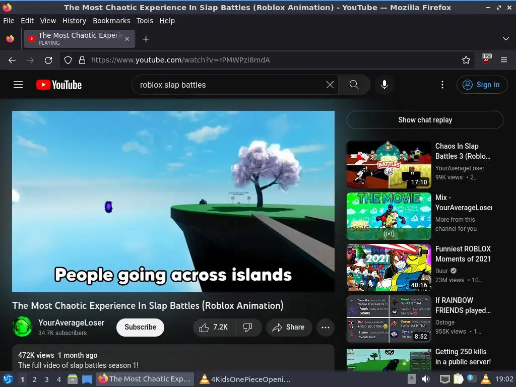Viewport: 516px width, 387px height.
Task: Click the video player to pause
Action: click(x=173, y=202)
